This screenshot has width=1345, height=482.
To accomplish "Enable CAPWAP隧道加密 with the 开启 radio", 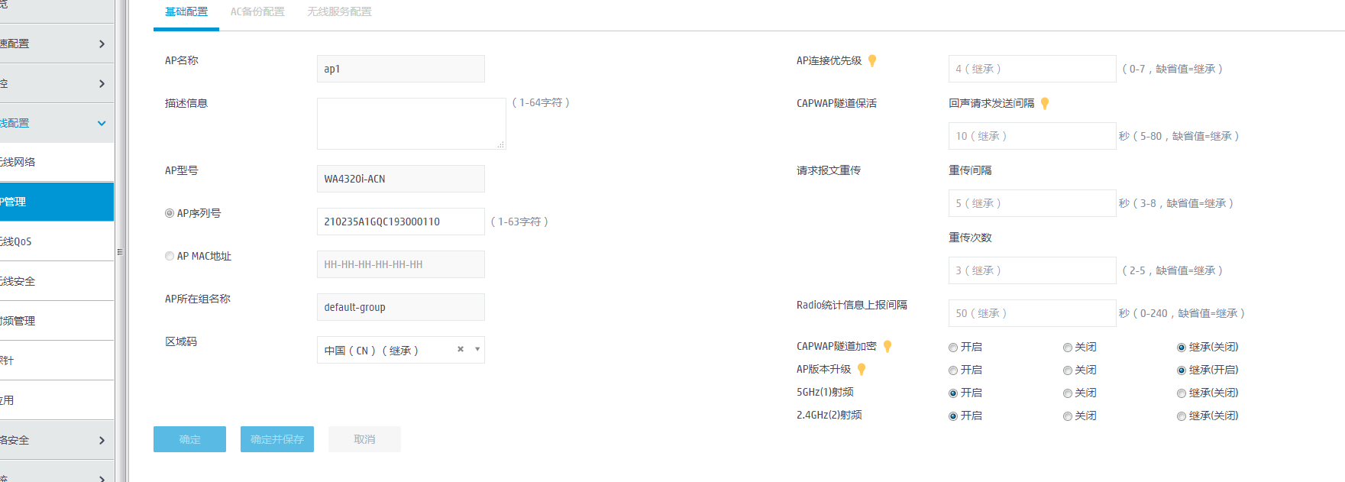I will tap(953, 348).
